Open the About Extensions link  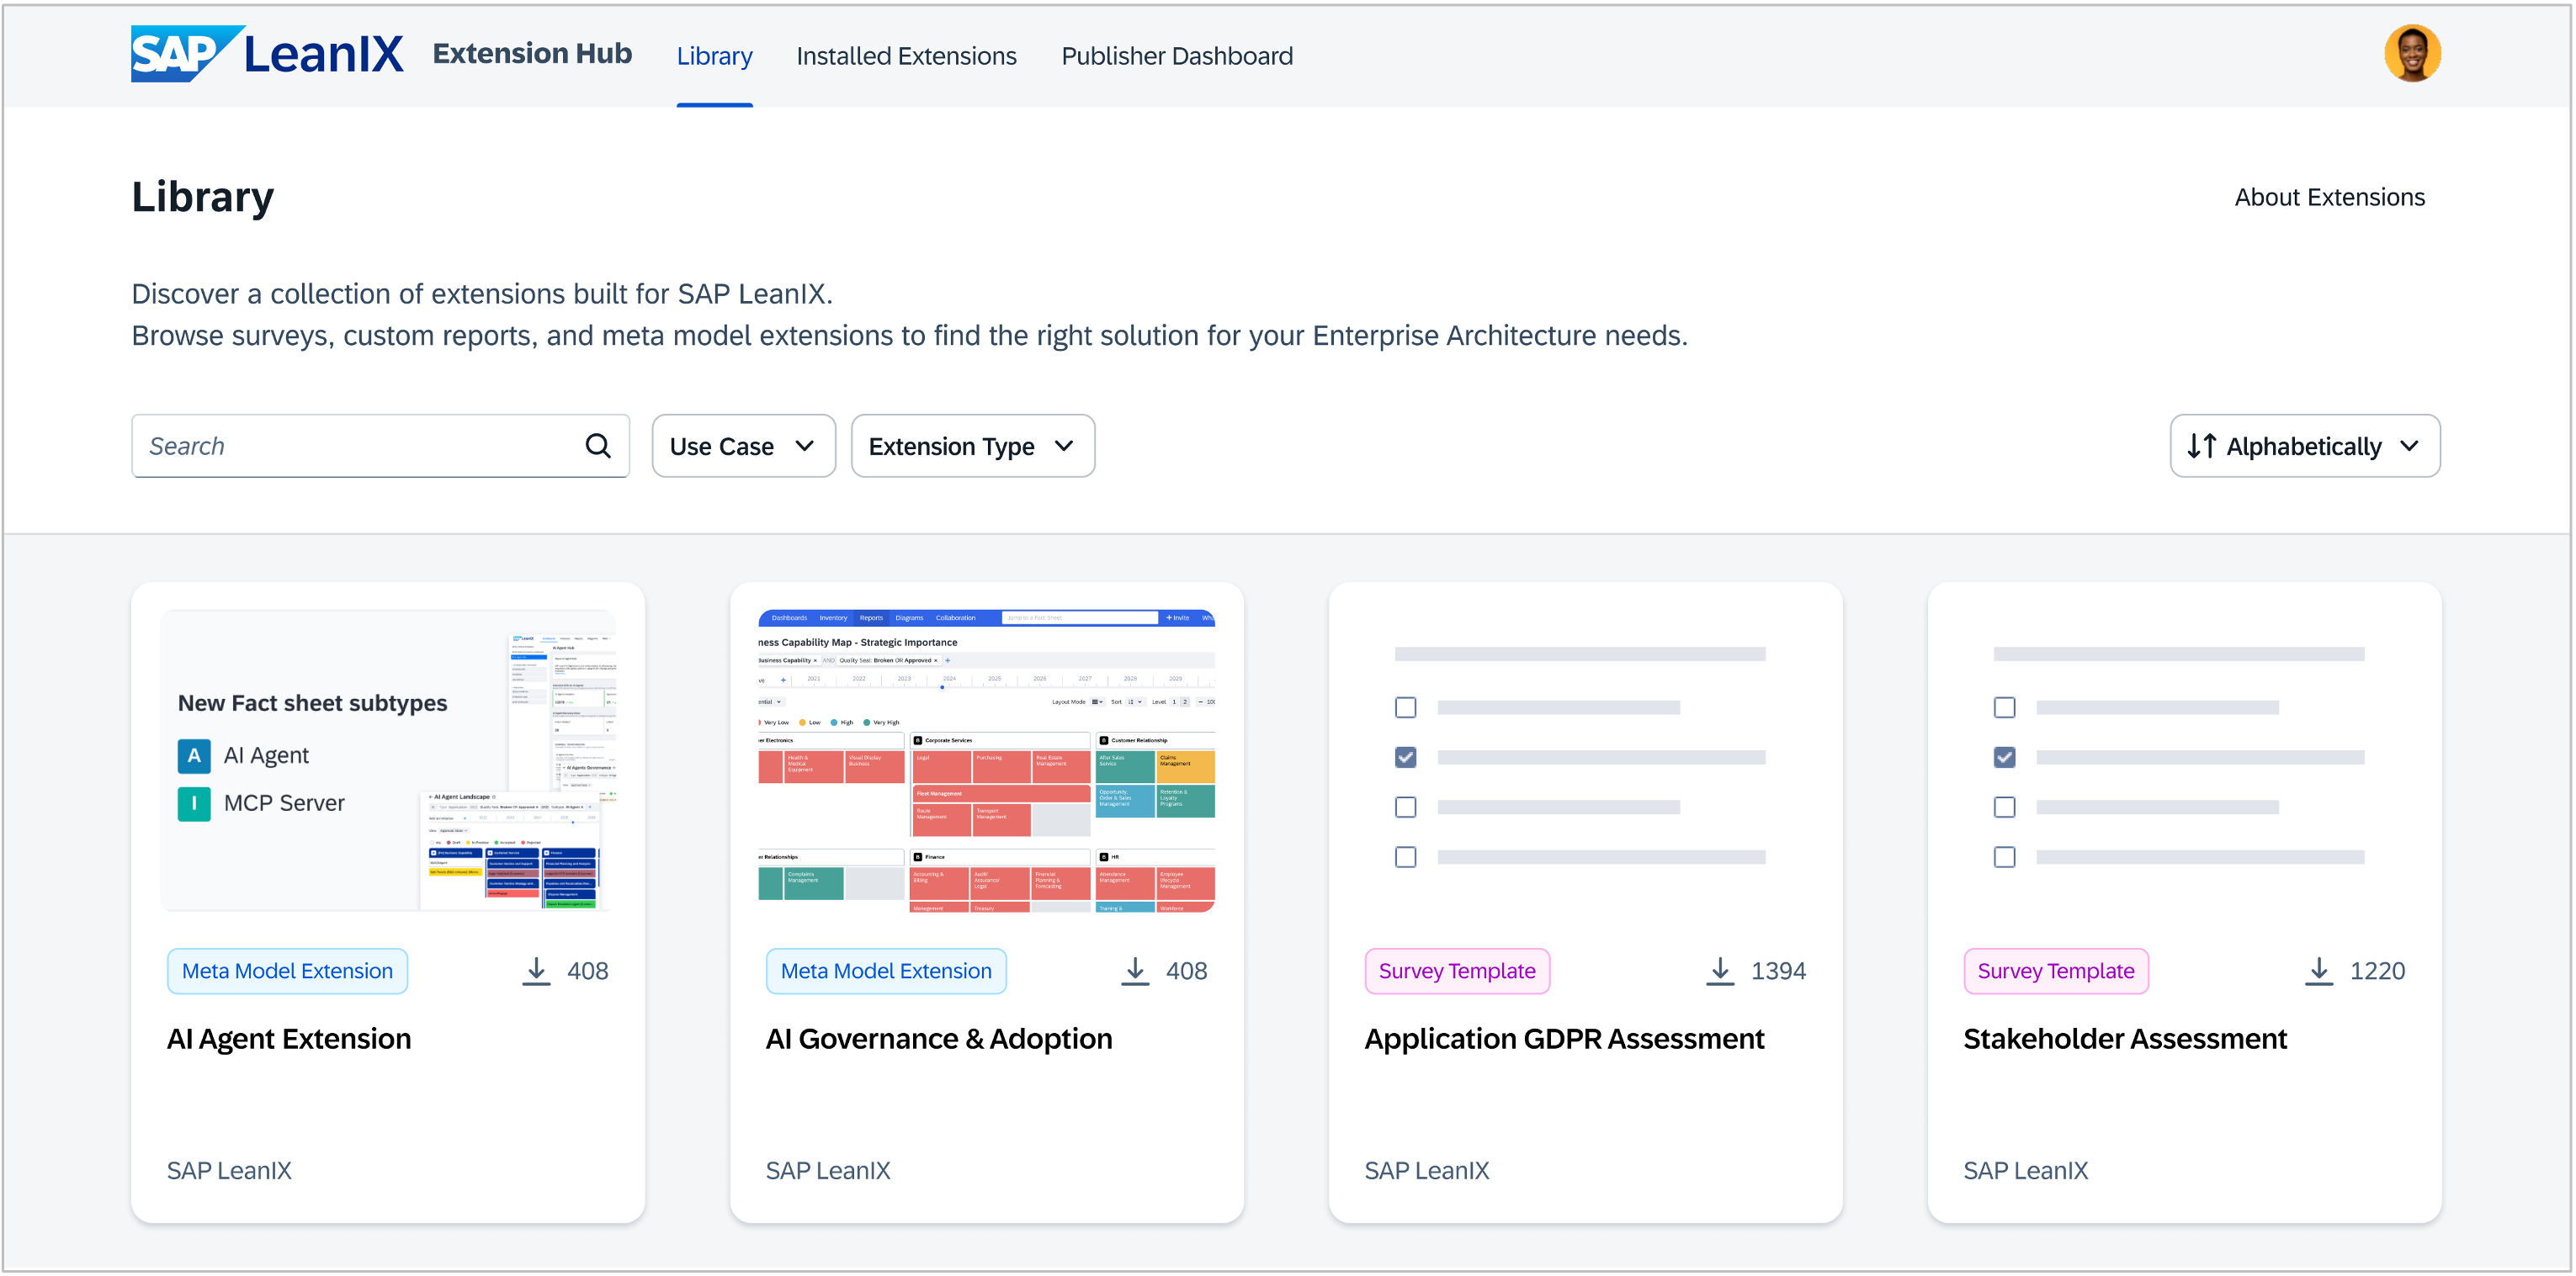coord(2329,197)
